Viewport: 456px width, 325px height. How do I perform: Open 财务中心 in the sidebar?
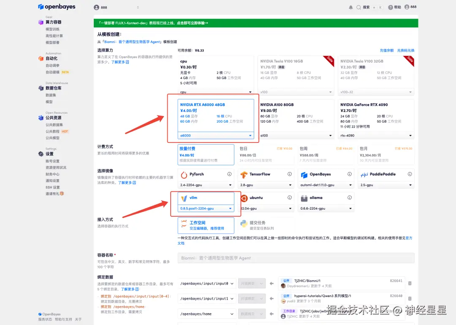(52, 174)
